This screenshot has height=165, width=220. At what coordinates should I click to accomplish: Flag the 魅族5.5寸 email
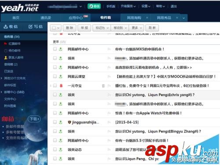tap(109, 140)
